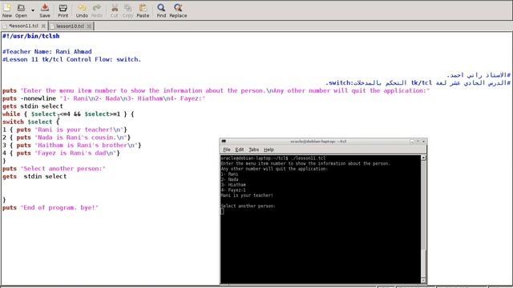Paste clipboard contents

click(x=143, y=10)
